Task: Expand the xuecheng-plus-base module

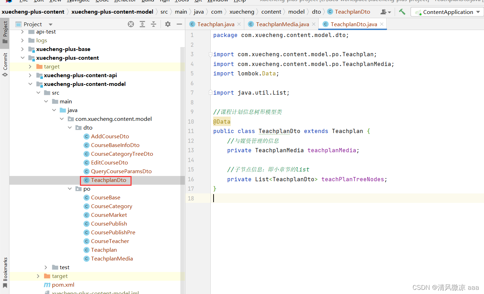Action: click(22, 49)
